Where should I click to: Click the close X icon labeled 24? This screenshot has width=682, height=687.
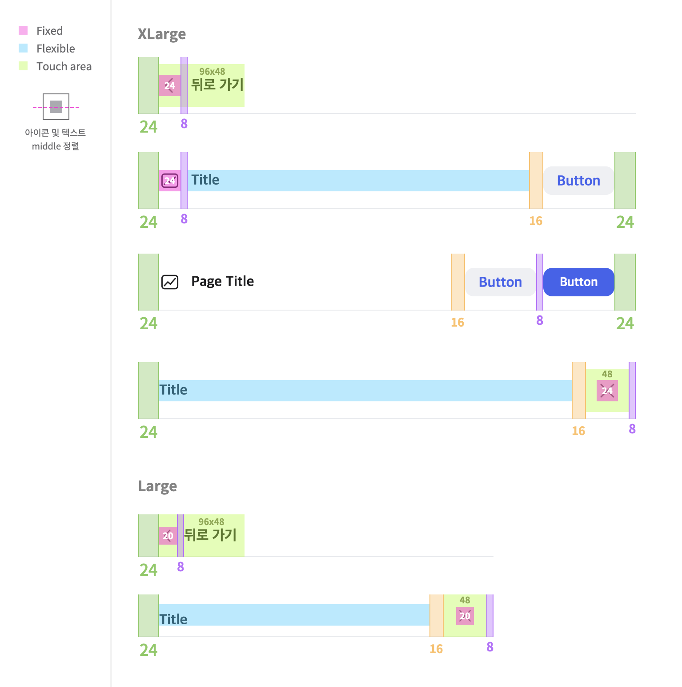pyautogui.click(x=607, y=391)
